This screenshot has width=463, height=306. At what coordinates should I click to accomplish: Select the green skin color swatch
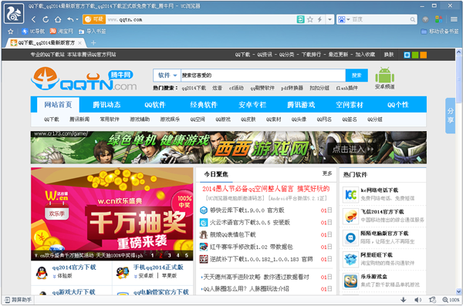point(415,55)
